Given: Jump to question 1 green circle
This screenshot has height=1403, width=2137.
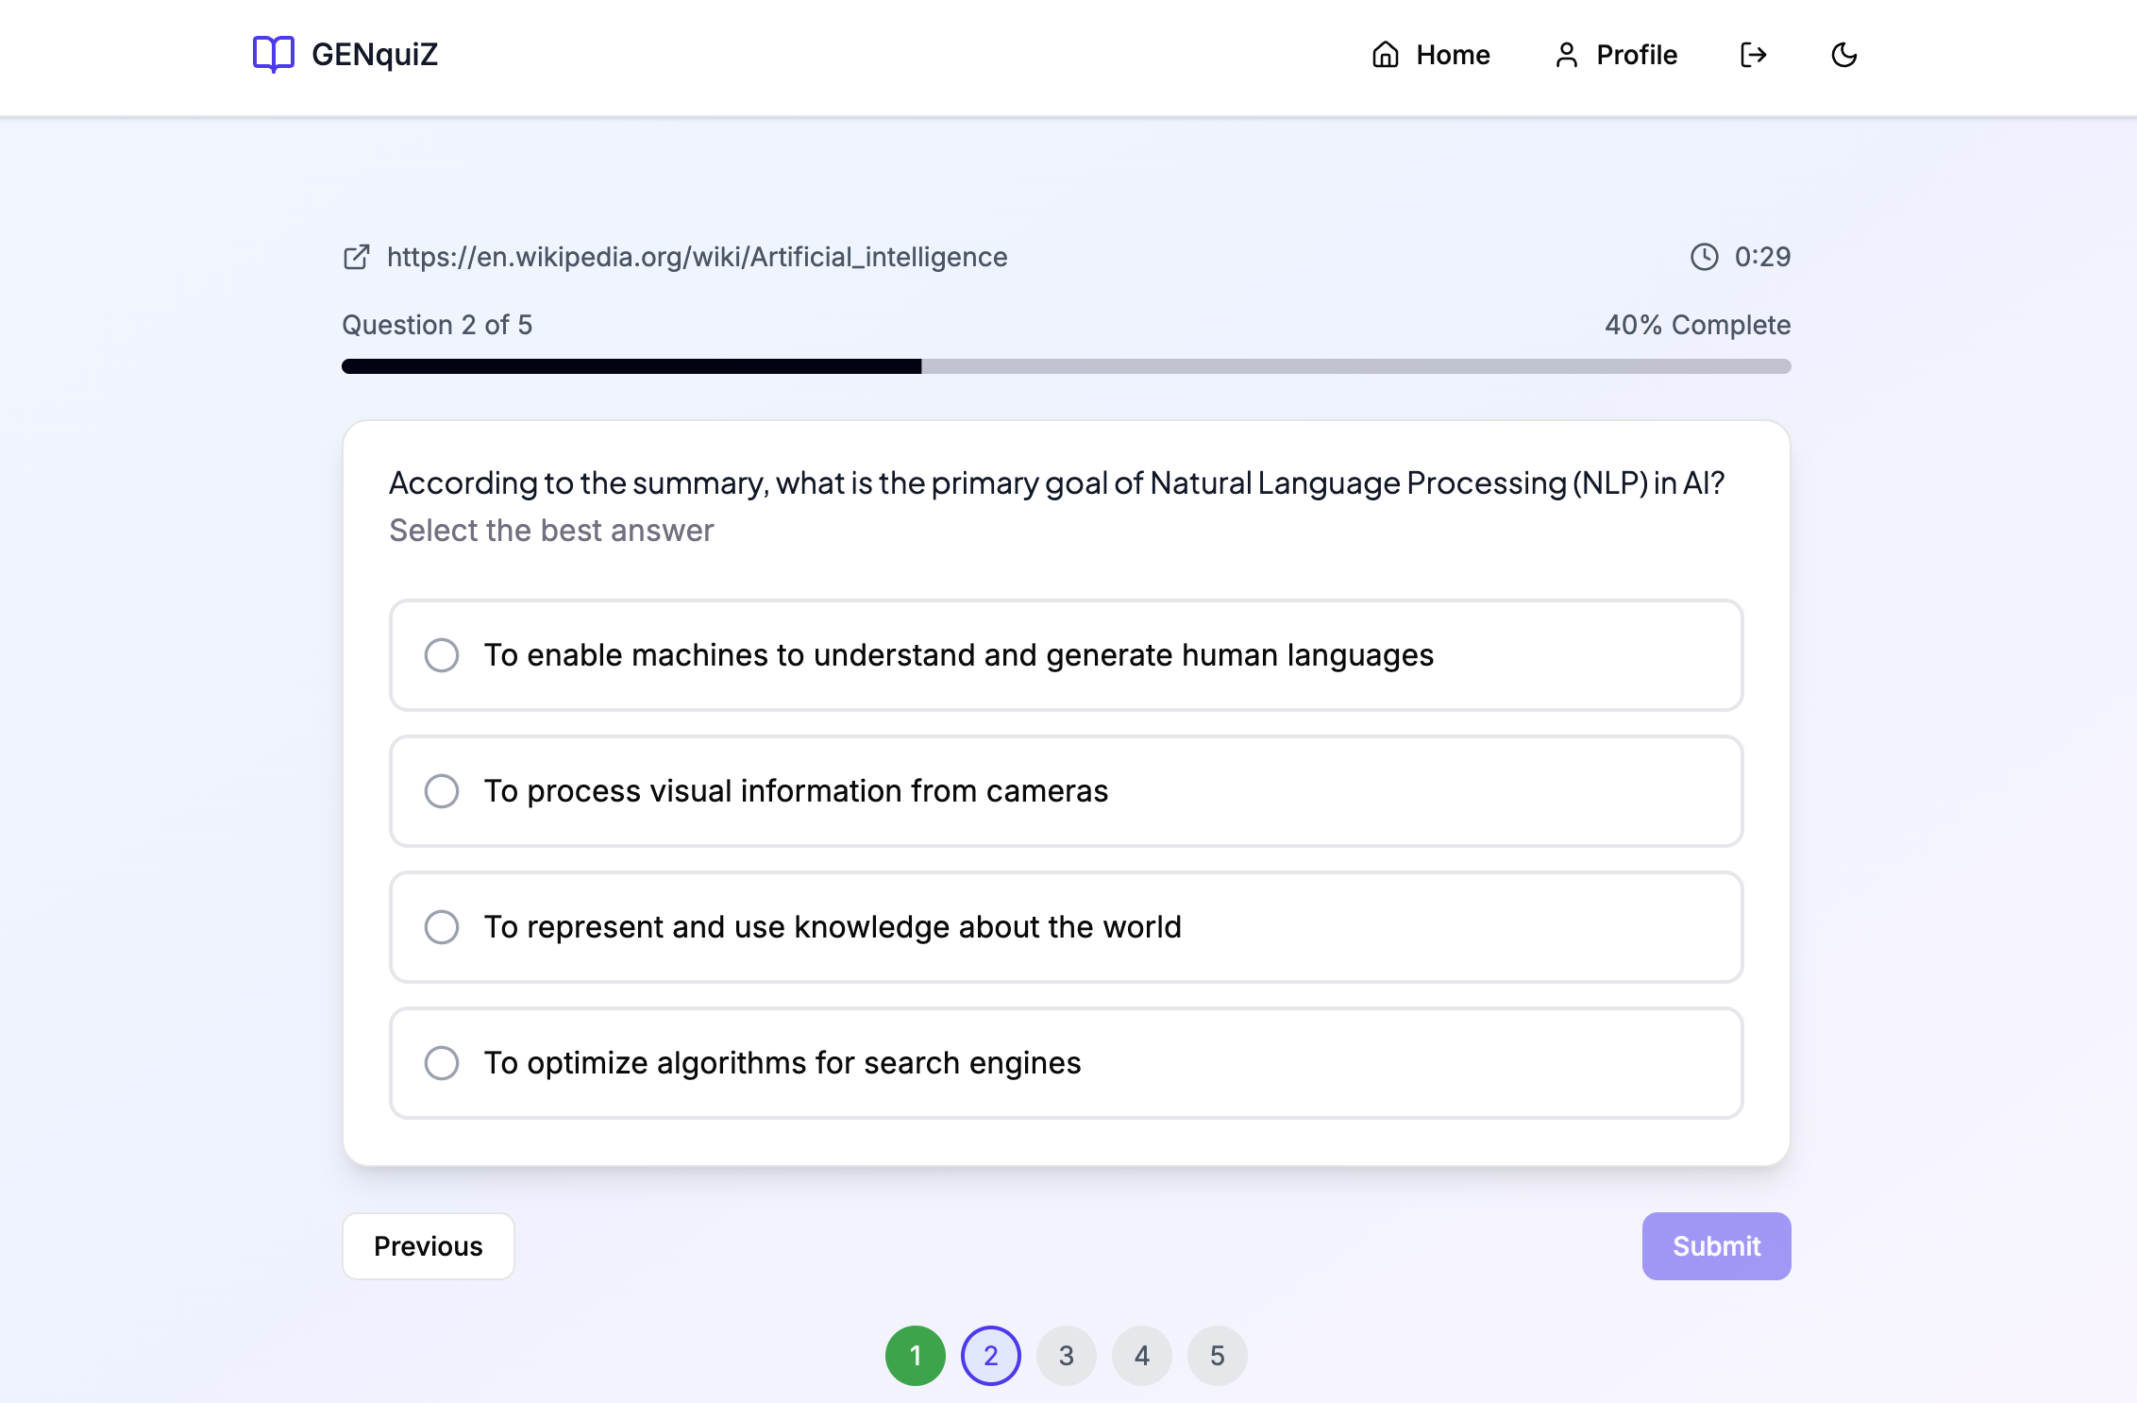Looking at the screenshot, I should tap(915, 1356).
